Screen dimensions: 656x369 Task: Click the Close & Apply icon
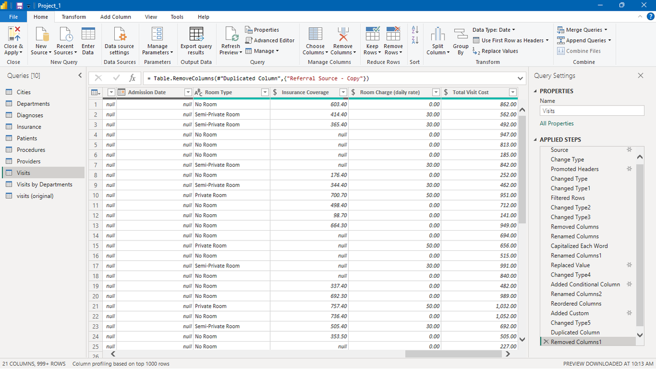(x=14, y=34)
